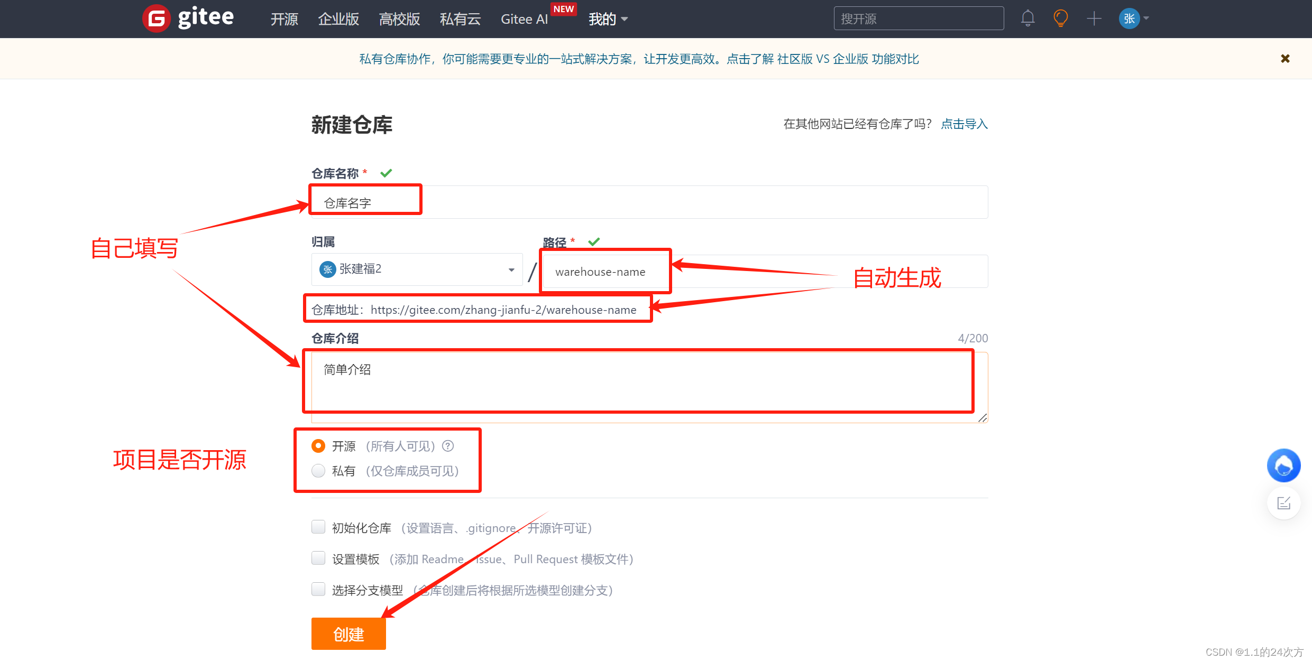Image resolution: width=1312 pixels, height=662 pixels.
Task: Click the orange 创建 button
Action: [x=348, y=633]
